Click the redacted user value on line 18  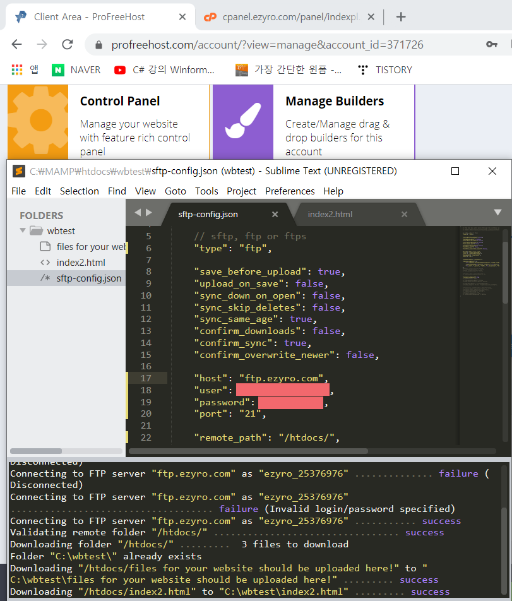coord(283,390)
